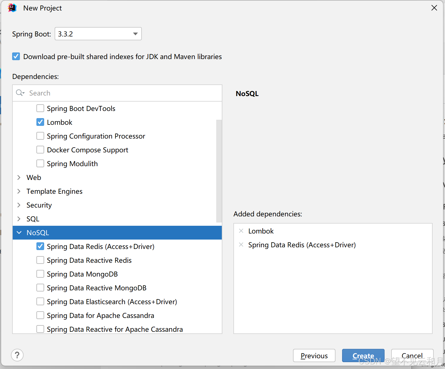
Task: Select the highlighted NoSQL category row
Action: click(x=117, y=233)
